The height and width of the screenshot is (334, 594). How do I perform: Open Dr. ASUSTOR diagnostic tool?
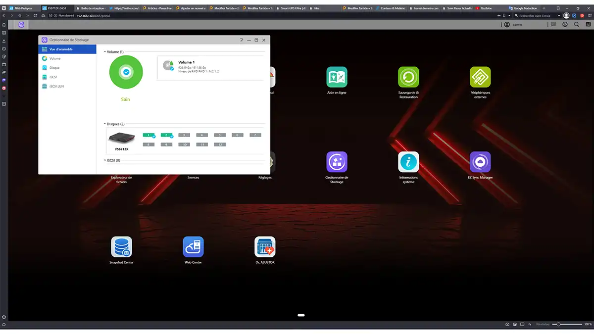[x=265, y=246]
